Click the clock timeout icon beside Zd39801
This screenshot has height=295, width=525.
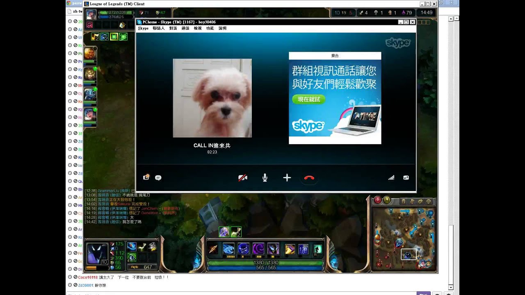coord(70,285)
